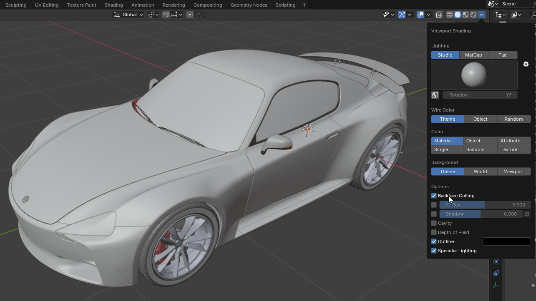Click the Outline color swatch
The image size is (536, 301).
click(x=506, y=241)
